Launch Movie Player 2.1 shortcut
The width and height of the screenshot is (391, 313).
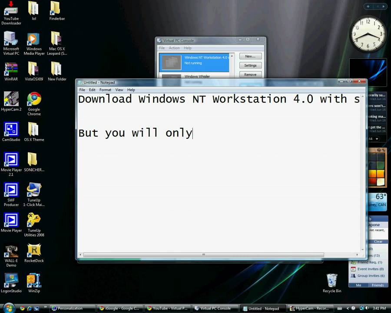click(x=11, y=164)
